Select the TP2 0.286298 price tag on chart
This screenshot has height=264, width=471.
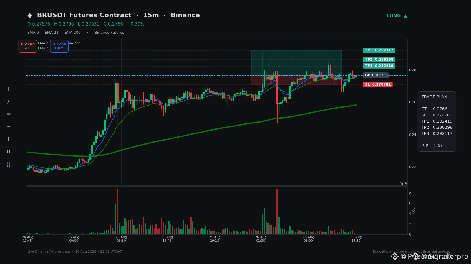(379, 60)
